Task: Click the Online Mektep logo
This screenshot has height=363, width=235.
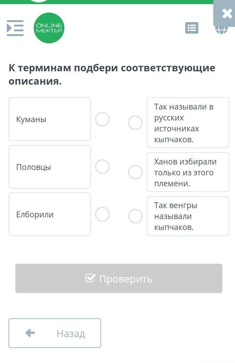Action: (x=49, y=28)
